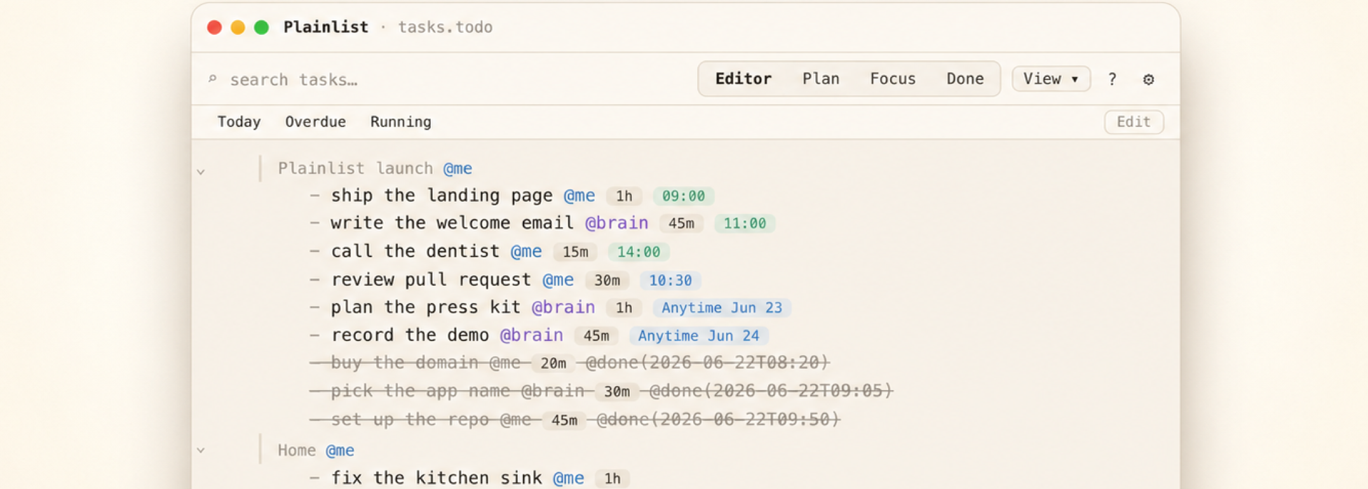Click the 'review pull request' task
This screenshot has height=489, width=1368.
point(431,279)
